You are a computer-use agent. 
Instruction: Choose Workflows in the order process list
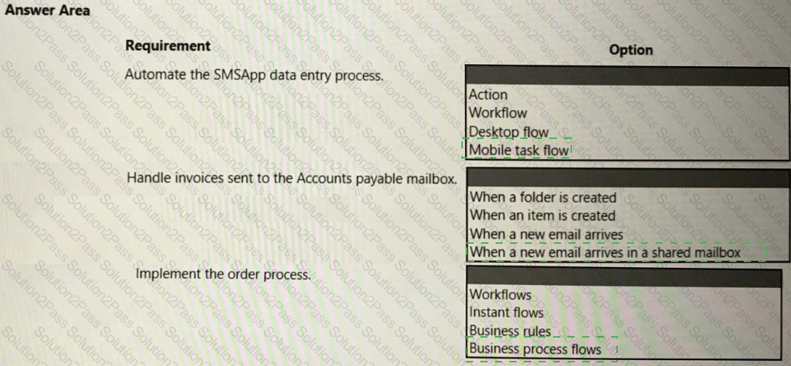[501, 294]
